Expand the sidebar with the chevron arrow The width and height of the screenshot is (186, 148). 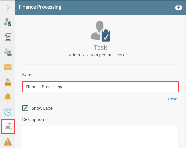pyautogui.click(x=8, y=8)
